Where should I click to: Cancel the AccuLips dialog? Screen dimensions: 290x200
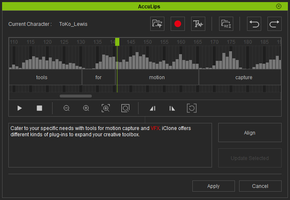260,186
